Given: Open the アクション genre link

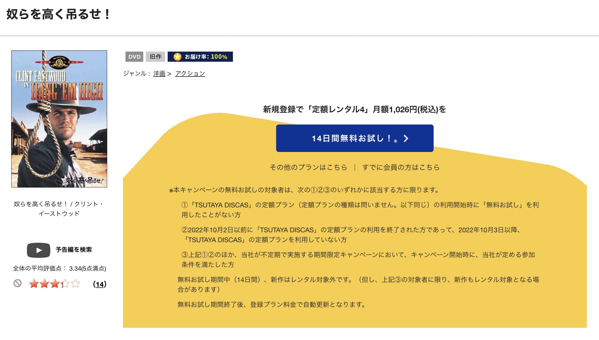Looking at the screenshot, I should (190, 74).
